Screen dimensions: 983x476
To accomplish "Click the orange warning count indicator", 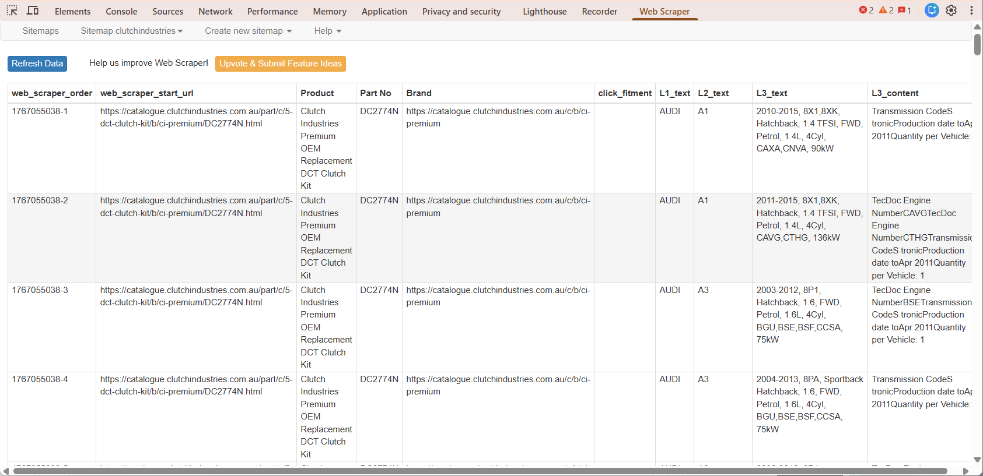I will click(886, 10).
